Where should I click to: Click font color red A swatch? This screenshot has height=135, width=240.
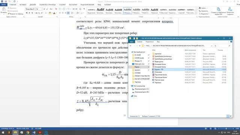click(x=54, y=13)
